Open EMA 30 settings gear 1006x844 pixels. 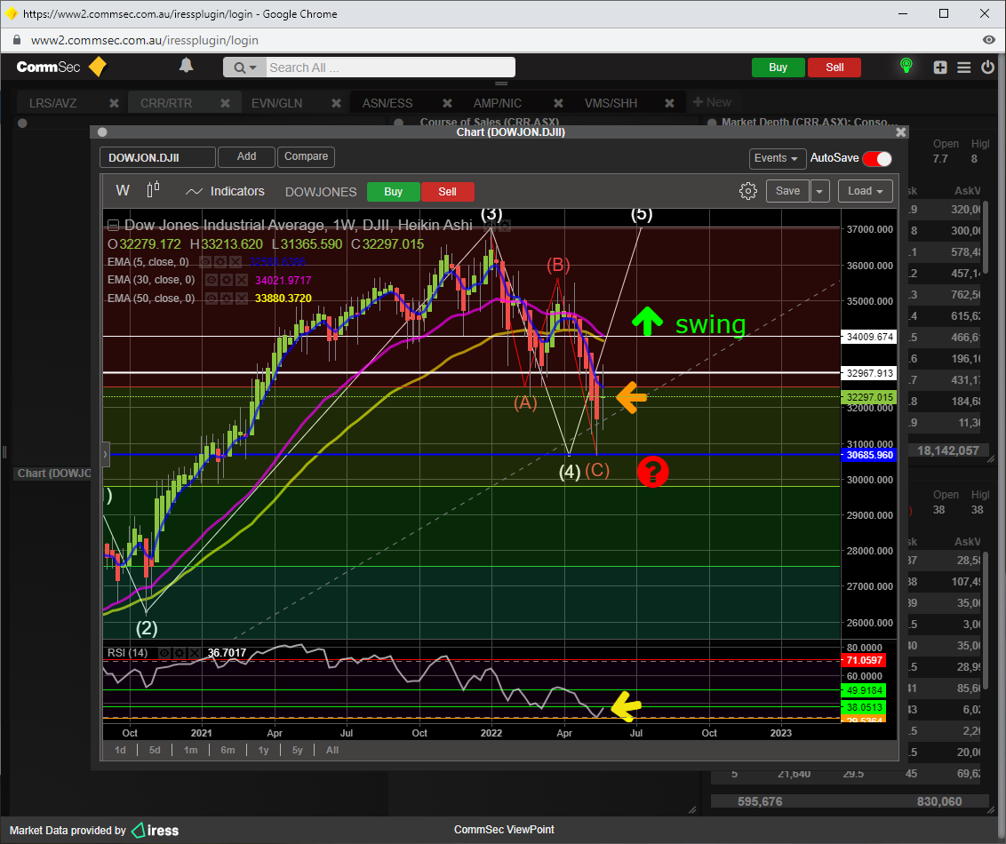coord(226,280)
